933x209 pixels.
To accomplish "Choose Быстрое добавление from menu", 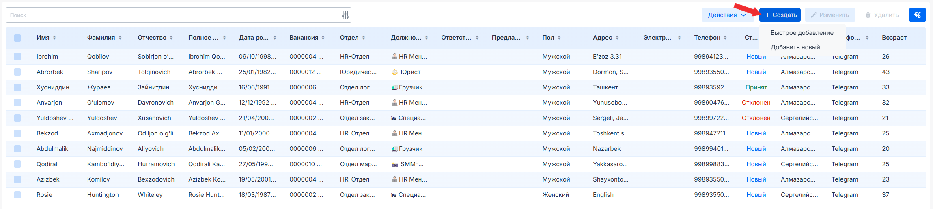I will point(802,33).
